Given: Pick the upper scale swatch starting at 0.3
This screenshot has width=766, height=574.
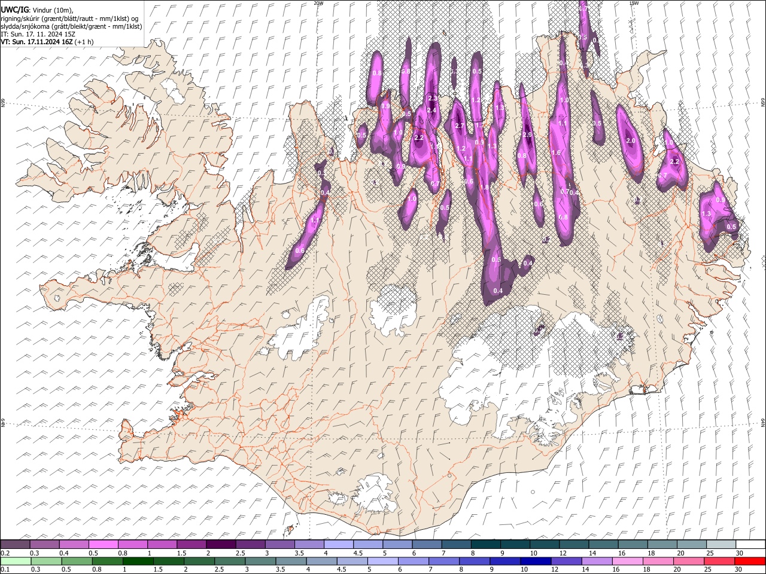Looking at the screenshot, I should 44,545.
